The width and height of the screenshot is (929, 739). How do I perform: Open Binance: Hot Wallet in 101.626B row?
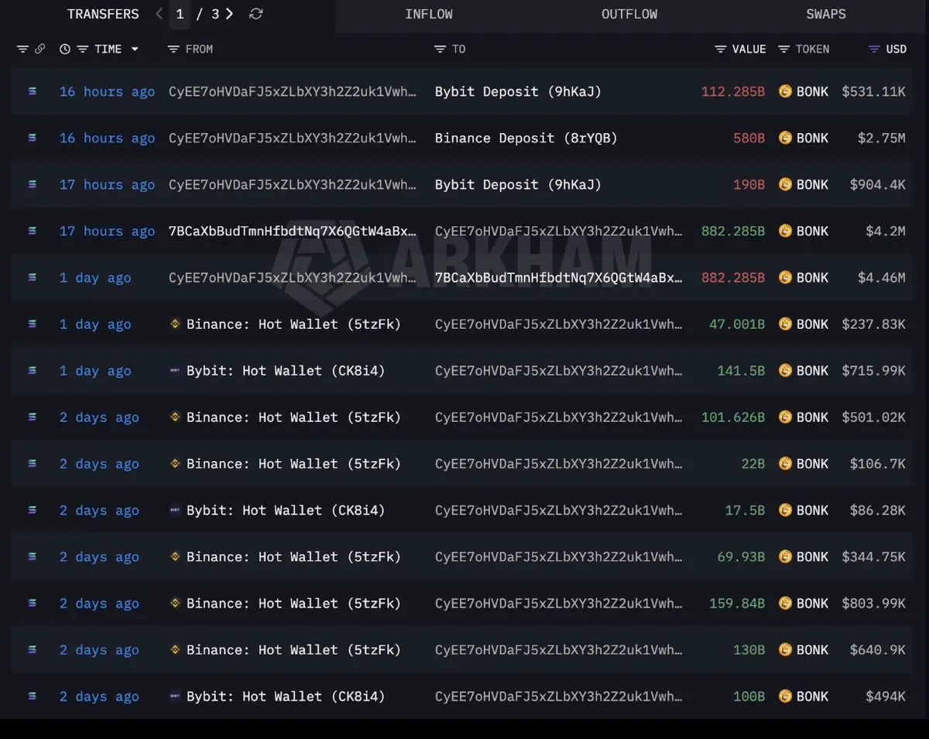[293, 417]
